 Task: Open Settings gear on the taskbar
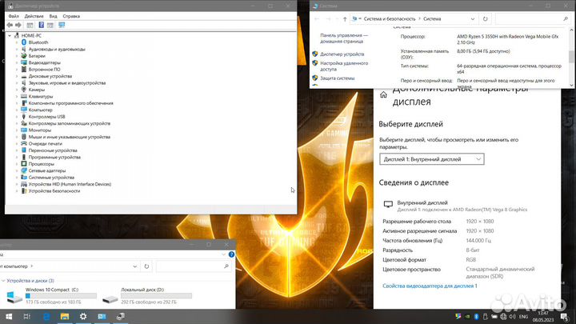83,316
